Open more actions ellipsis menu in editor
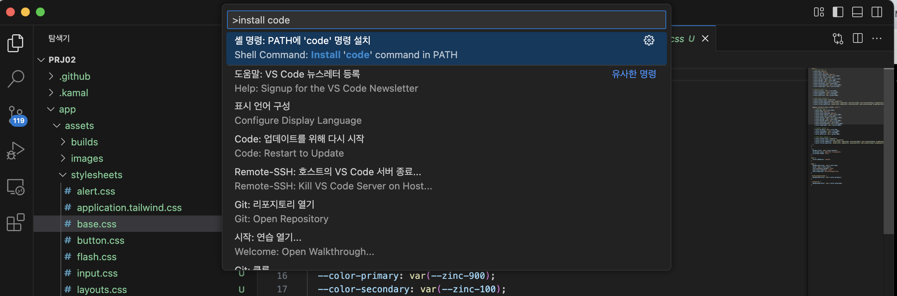Image resolution: width=897 pixels, height=296 pixels. coord(877,38)
